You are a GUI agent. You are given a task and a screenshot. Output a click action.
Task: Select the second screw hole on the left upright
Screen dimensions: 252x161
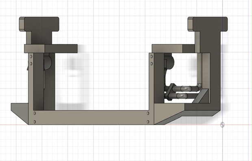coord(31,64)
